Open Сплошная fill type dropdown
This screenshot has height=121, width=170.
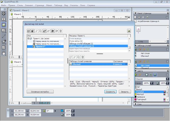point(167,79)
